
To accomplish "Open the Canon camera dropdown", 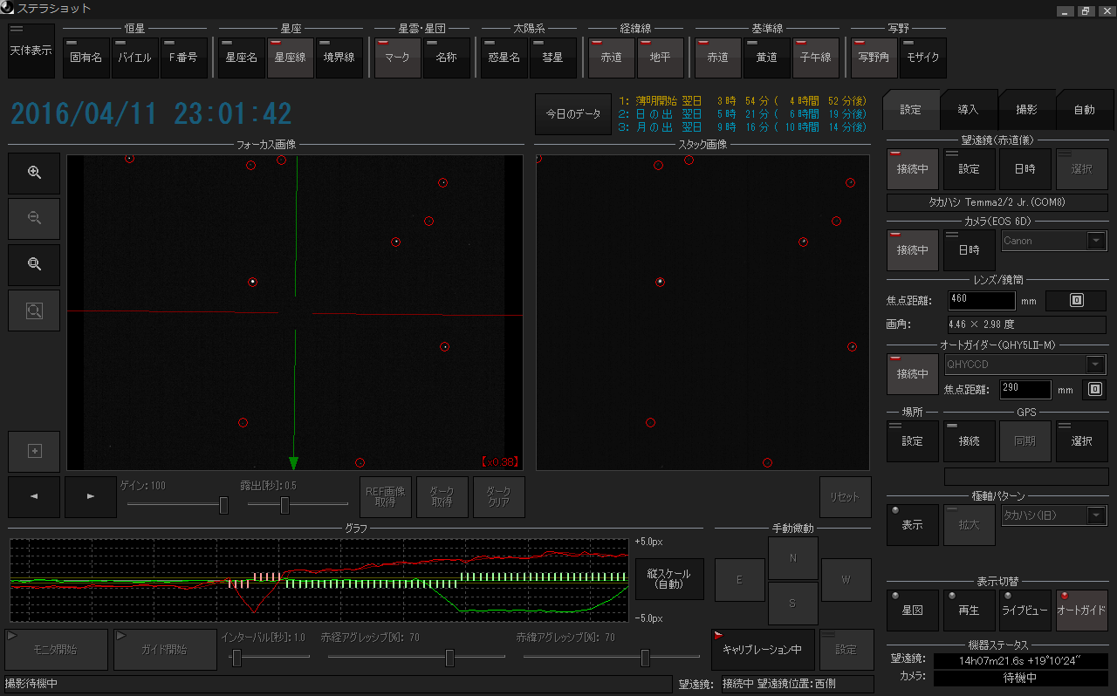I will 1095,242.
